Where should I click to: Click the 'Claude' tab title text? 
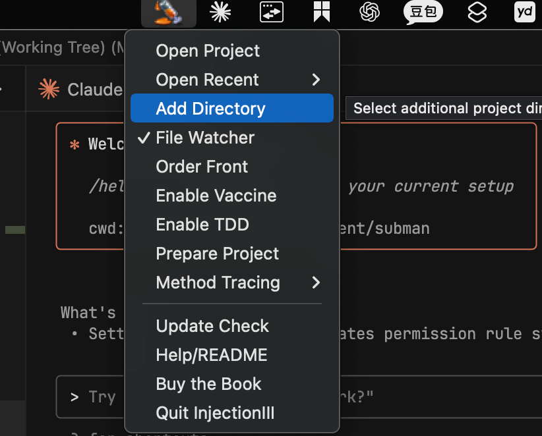[95, 90]
